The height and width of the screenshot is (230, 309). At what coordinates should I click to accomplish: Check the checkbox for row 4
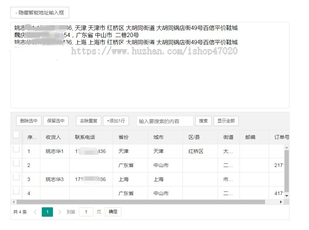(x=16, y=191)
